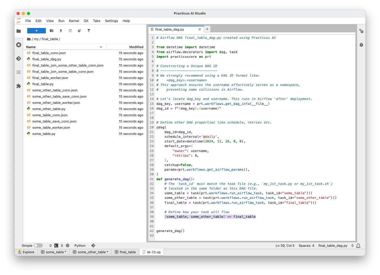Image resolution: width=380 pixels, height=275 pixels.
Task: Click code line 42 generate_dag() in editor
Action: (170, 231)
